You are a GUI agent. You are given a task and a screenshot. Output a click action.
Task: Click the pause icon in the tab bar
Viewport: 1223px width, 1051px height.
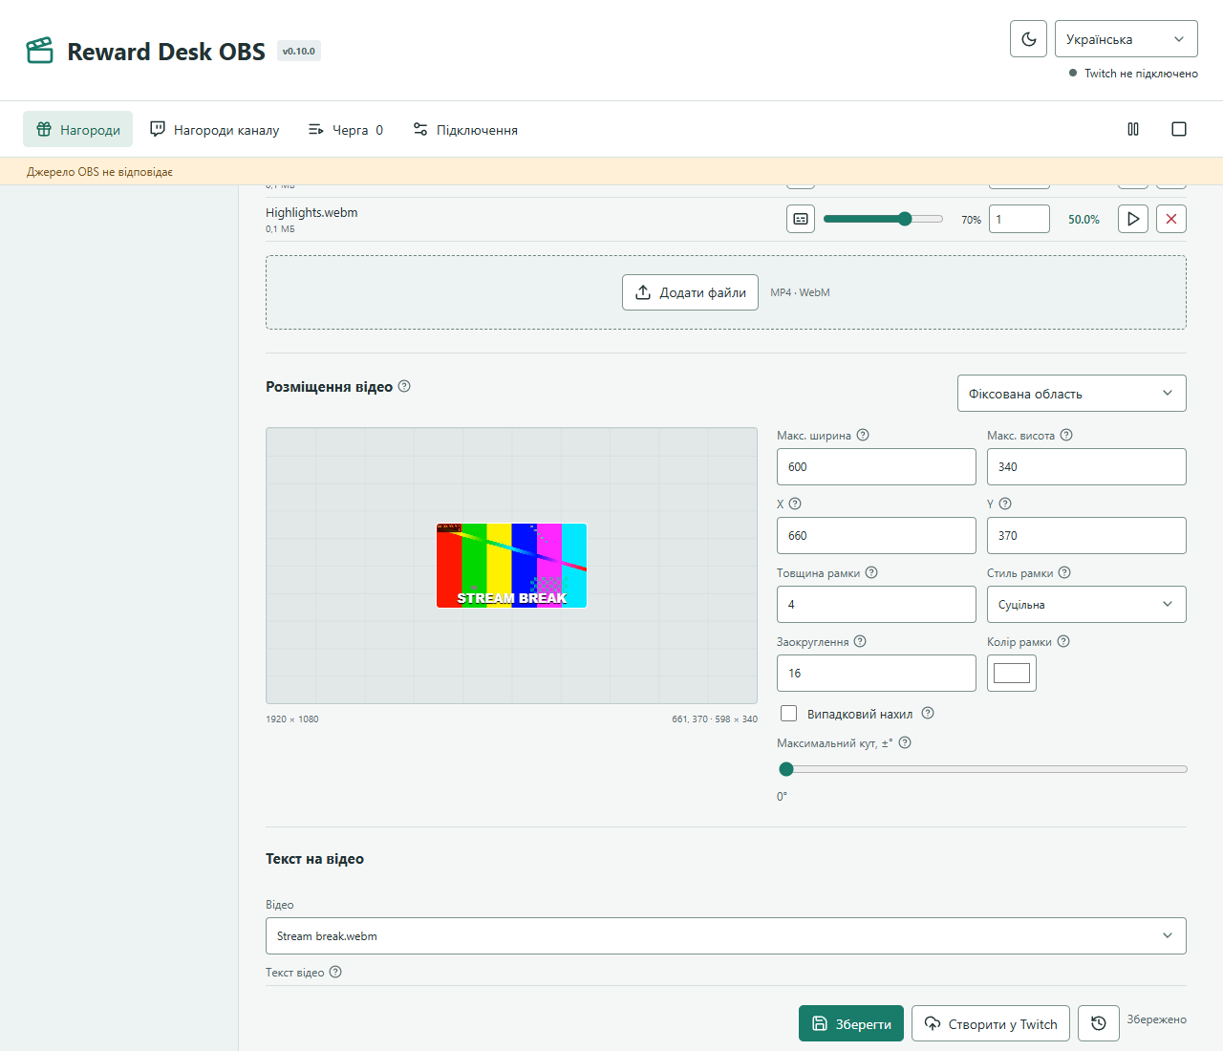click(1133, 129)
